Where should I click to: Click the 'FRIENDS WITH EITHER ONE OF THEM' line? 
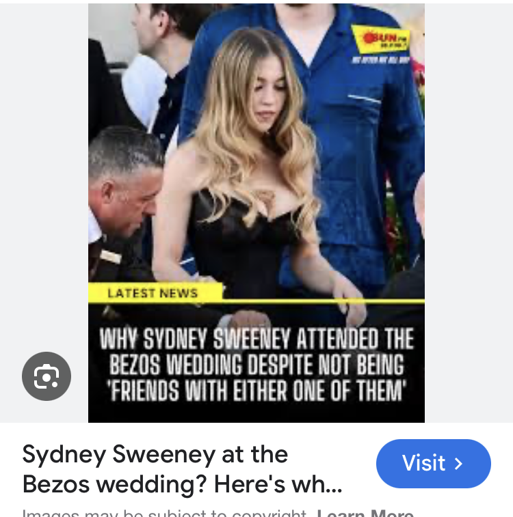click(x=256, y=391)
